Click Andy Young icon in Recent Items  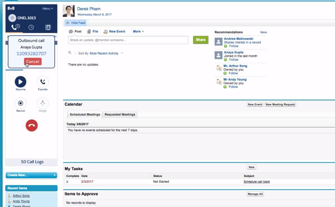(x=9, y=201)
